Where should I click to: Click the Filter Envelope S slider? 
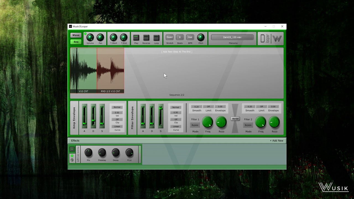(x=161, y=116)
